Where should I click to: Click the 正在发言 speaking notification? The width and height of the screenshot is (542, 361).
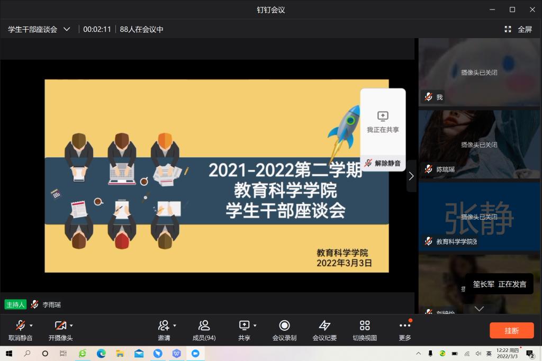500,284
